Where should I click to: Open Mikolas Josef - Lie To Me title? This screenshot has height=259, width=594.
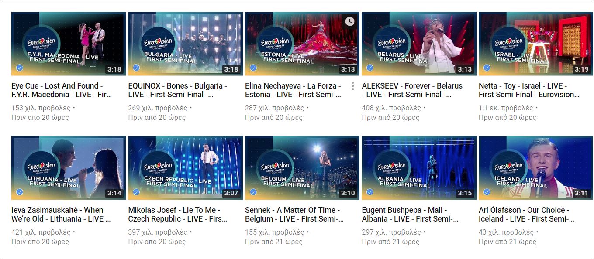(178, 214)
